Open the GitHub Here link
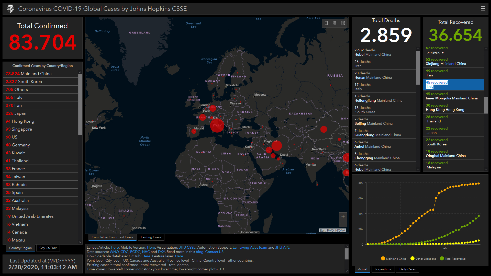491x276 pixels. click(146, 256)
